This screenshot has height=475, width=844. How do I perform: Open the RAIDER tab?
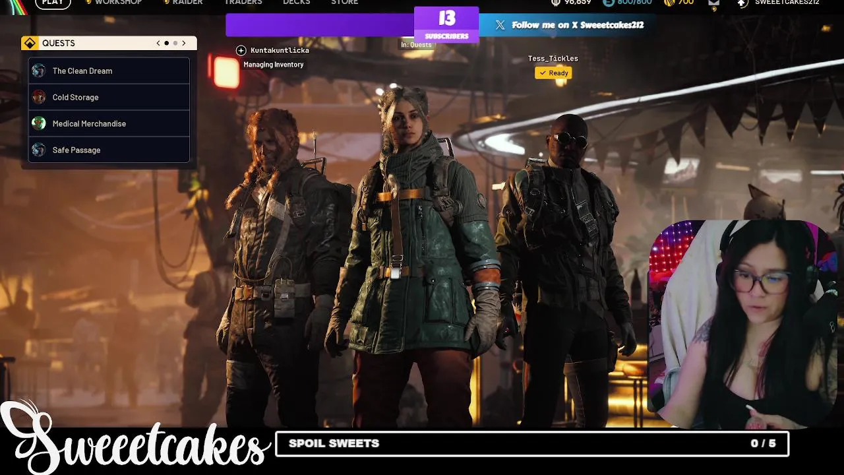(x=187, y=2)
